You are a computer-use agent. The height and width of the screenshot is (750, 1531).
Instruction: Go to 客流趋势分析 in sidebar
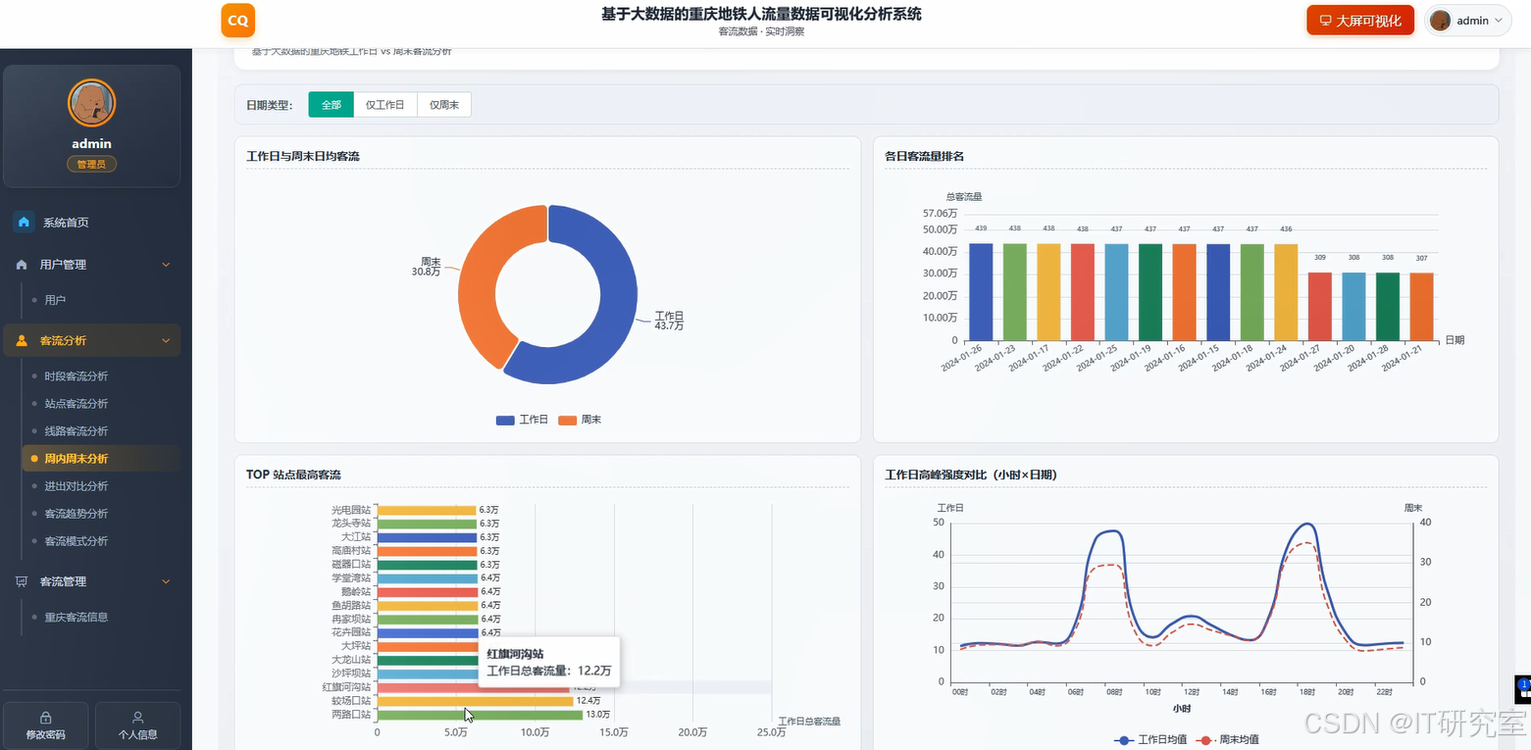tap(77, 514)
